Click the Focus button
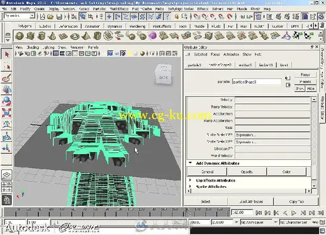This screenshot has width=326, height=235. (305, 75)
